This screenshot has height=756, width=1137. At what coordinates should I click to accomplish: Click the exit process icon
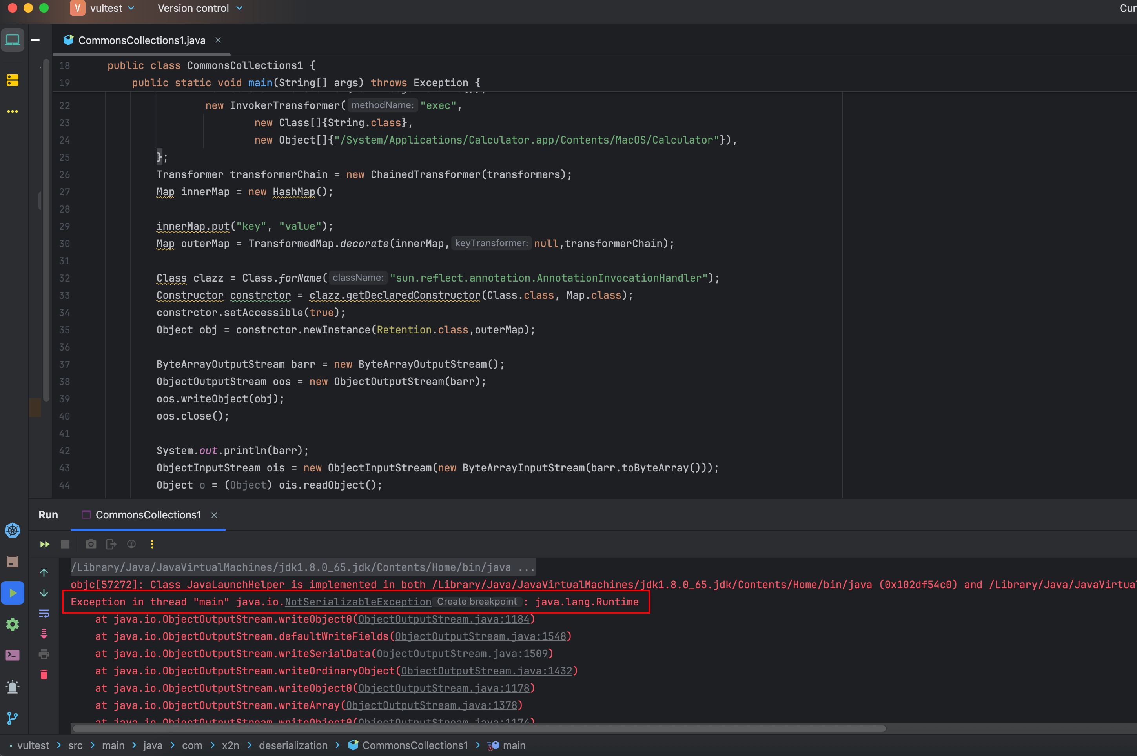tap(111, 544)
